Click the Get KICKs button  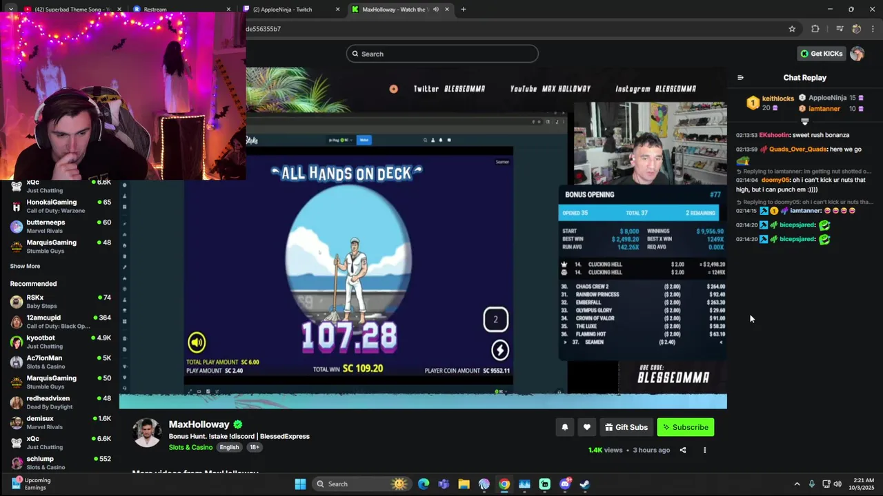pos(822,54)
